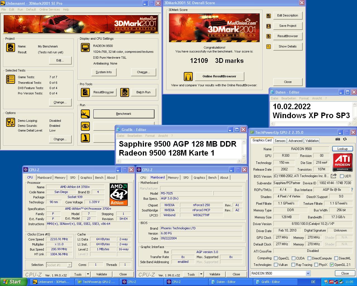This screenshot has height=286, width=357.
Task: Click Close button at bottom of GPU-Z
Action: click(x=345, y=273)
